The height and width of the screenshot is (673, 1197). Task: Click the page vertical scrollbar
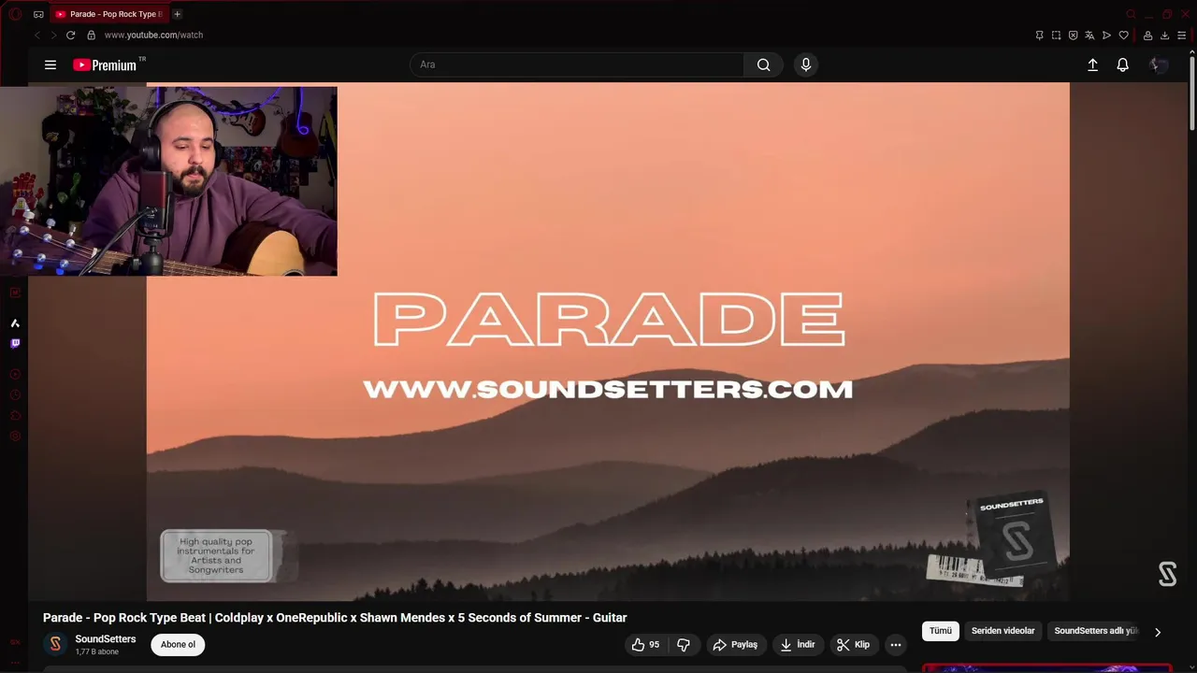pos(1191,93)
